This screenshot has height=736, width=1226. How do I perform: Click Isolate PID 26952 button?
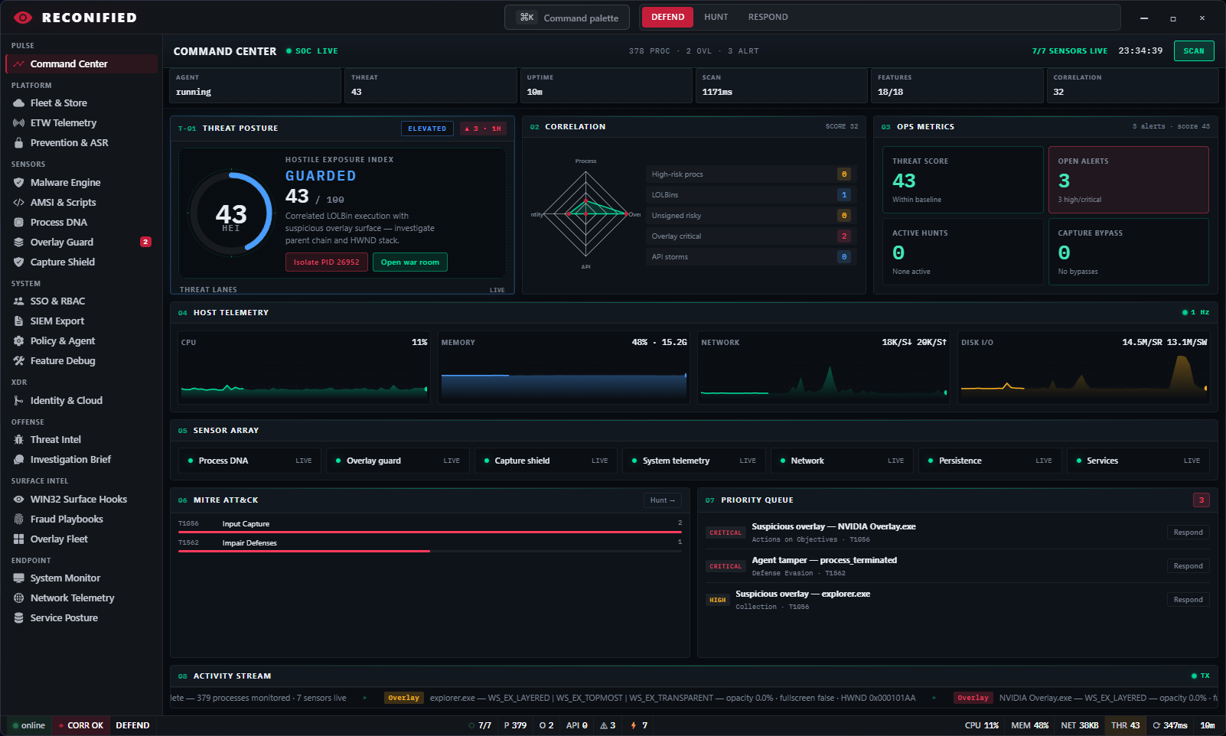(x=327, y=262)
